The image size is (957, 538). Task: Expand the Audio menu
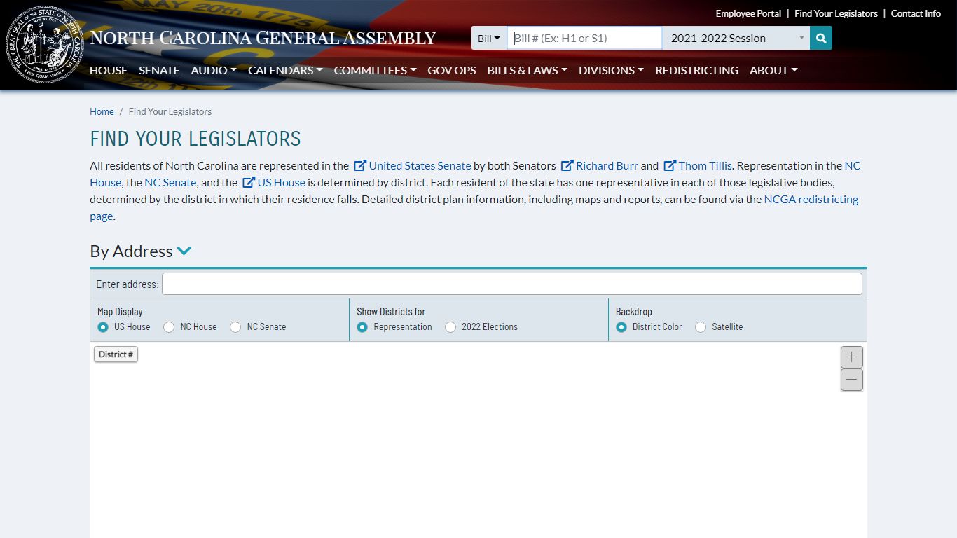pyautogui.click(x=214, y=70)
